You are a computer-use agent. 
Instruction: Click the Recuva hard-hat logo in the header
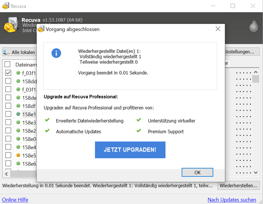pyautogui.click(x=11, y=25)
